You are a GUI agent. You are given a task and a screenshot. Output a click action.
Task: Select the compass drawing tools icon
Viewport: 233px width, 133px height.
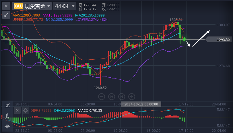tap(7, 116)
